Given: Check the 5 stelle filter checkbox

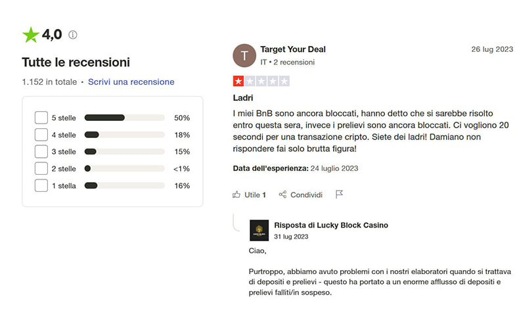Looking at the screenshot, I should [x=41, y=118].
